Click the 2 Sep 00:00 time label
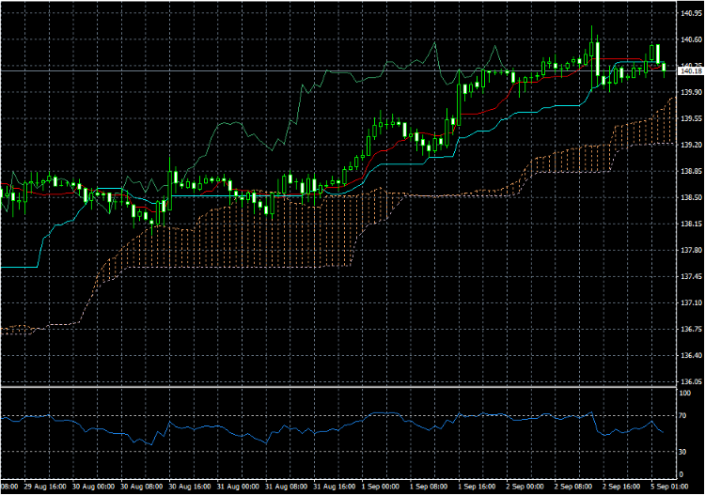Screen dimensions: 705x495 tap(525, 487)
